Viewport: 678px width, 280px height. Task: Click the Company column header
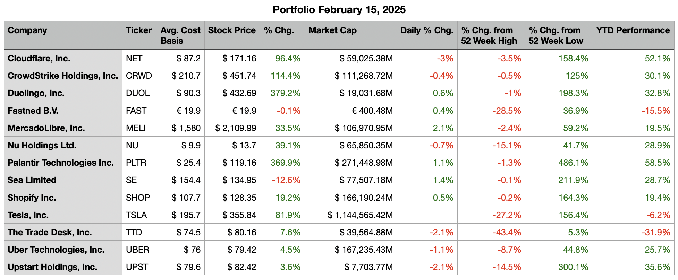[27, 30]
